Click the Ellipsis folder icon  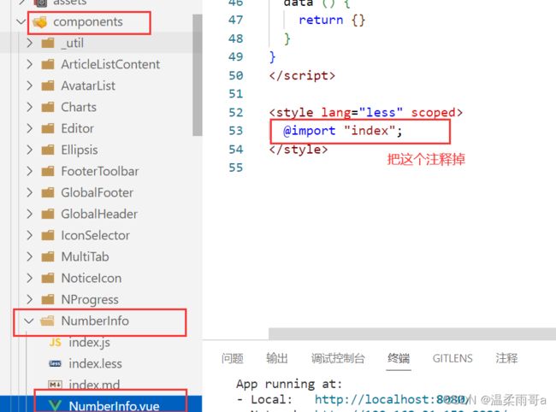pyautogui.click(x=48, y=150)
